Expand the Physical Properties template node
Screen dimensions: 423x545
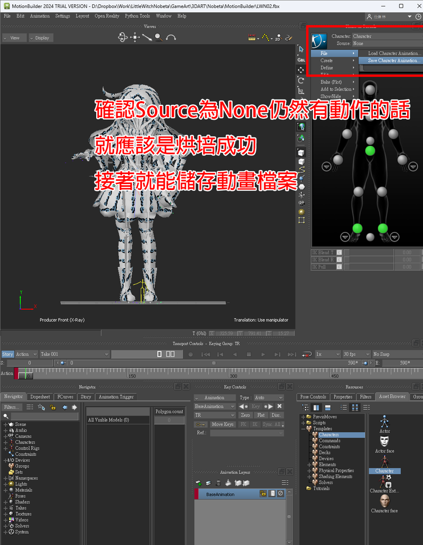point(309,470)
